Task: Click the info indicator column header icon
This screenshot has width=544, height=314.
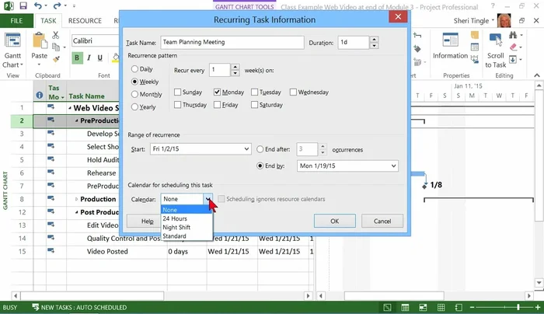Action: tap(40, 95)
